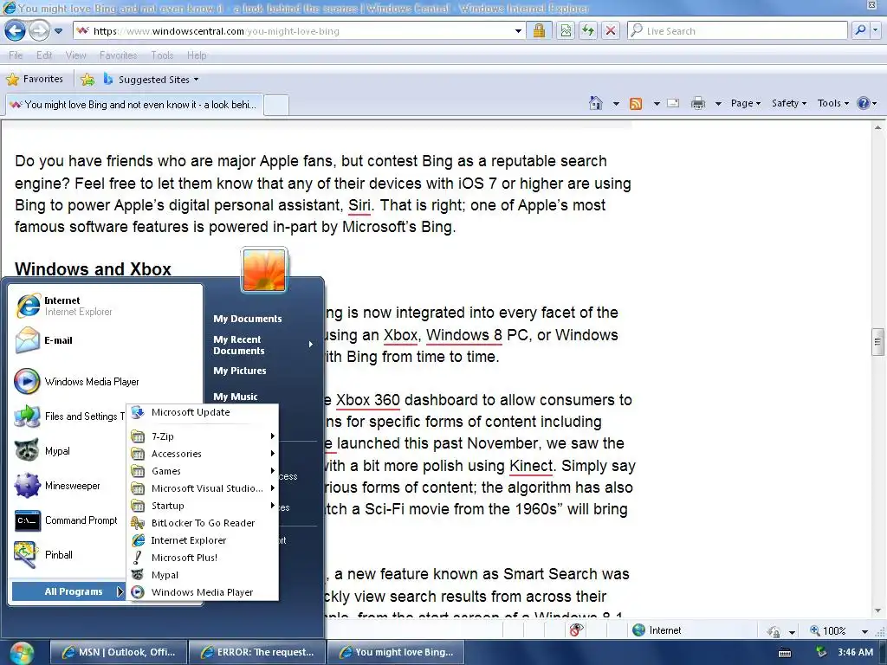Expand My Recent Documents submenu
Viewport: 887px width, 665px height.
(262, 345)
